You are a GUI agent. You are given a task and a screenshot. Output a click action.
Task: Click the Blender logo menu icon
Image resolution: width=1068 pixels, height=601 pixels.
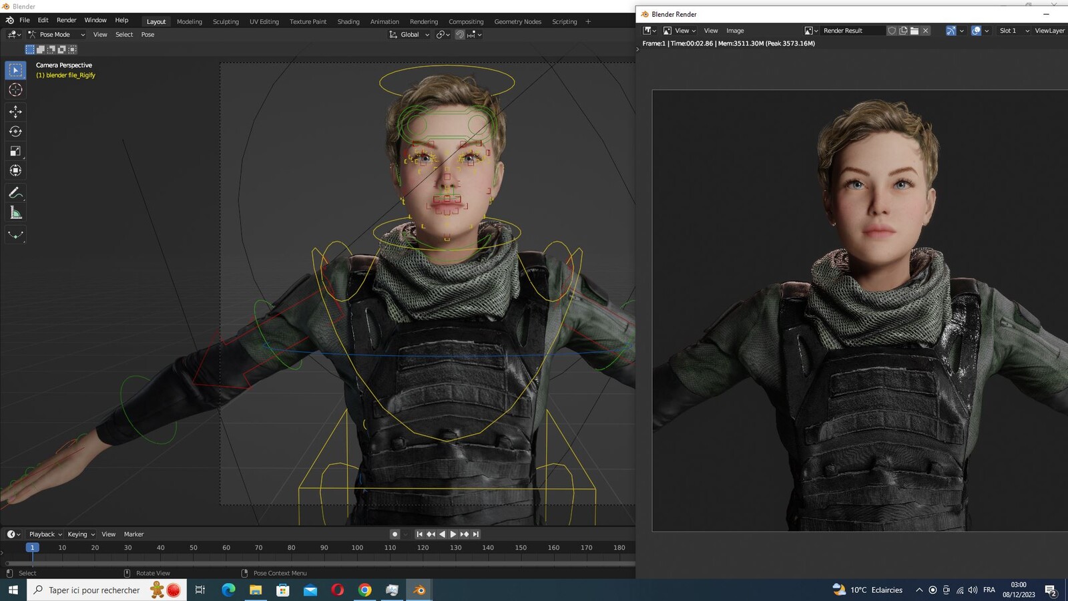tap(9, 20)
